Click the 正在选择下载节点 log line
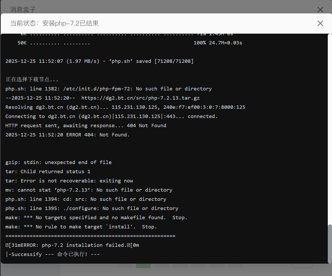 coord(32,79)
